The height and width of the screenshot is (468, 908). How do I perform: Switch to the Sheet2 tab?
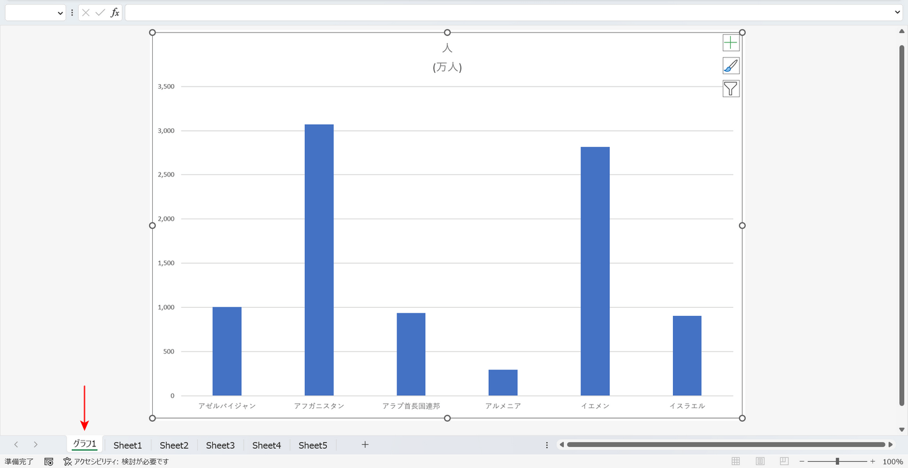(x=174, y=445)
